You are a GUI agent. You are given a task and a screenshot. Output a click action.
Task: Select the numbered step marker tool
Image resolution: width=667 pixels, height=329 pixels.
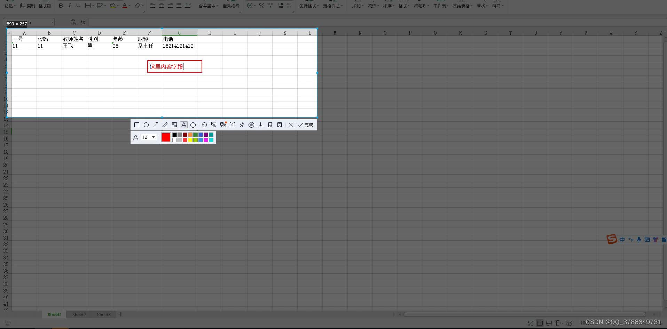point(193,125)
